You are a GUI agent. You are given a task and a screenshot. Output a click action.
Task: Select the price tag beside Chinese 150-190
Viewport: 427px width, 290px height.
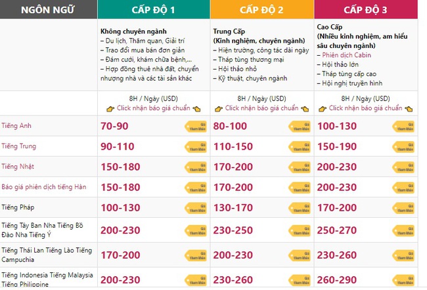(x=403, y=147)
